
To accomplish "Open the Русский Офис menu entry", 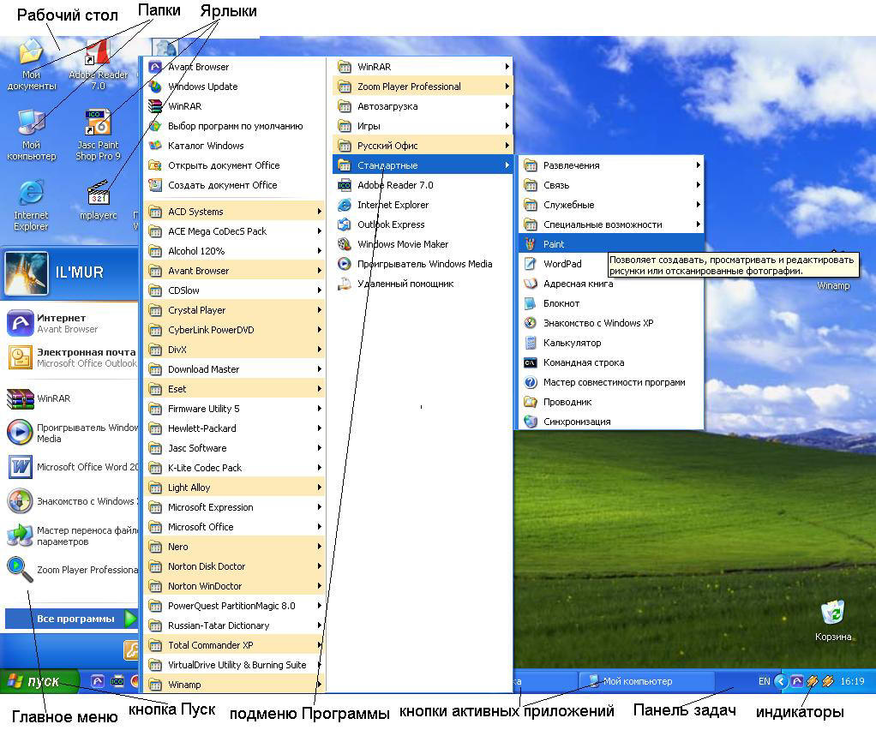I will (x=423, y=146).
